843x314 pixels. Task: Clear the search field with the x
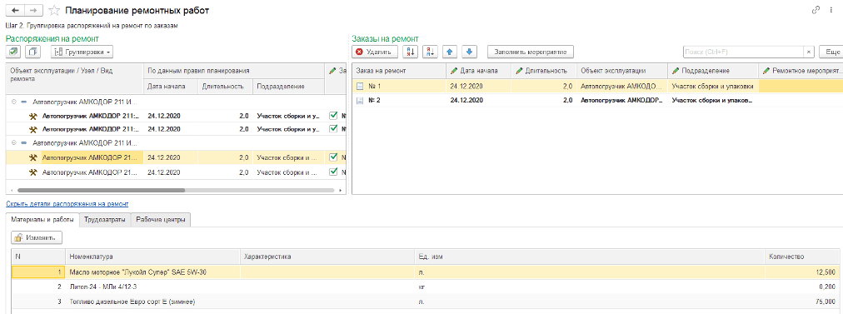[x=809, y=52]
